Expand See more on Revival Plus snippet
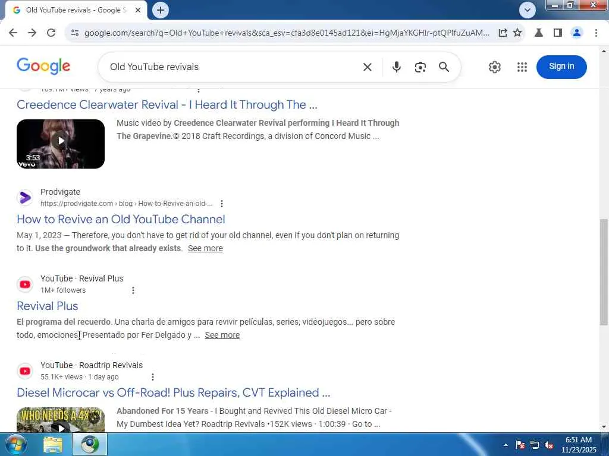The image size is (609, 456). coord(222,335)
